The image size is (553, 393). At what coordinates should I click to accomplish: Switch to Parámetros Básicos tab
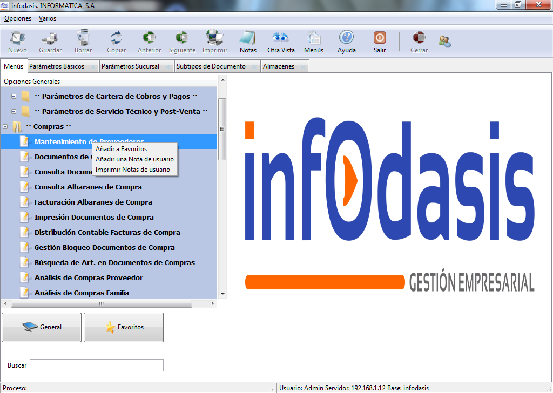[x=57, y=66]
